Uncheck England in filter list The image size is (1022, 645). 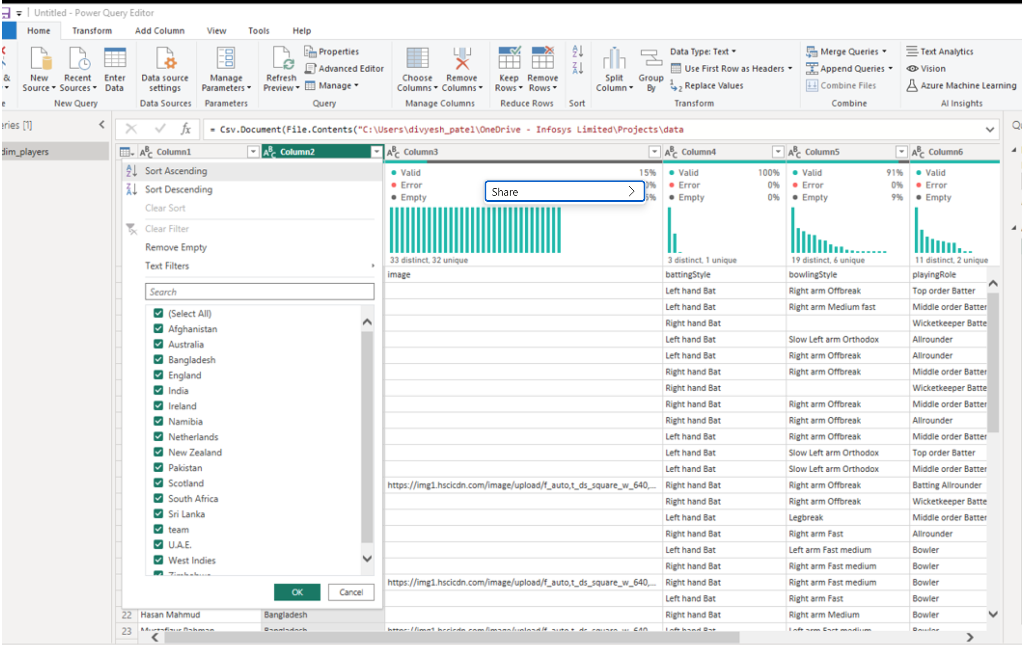pyautogui.click(x=158, y=375)
